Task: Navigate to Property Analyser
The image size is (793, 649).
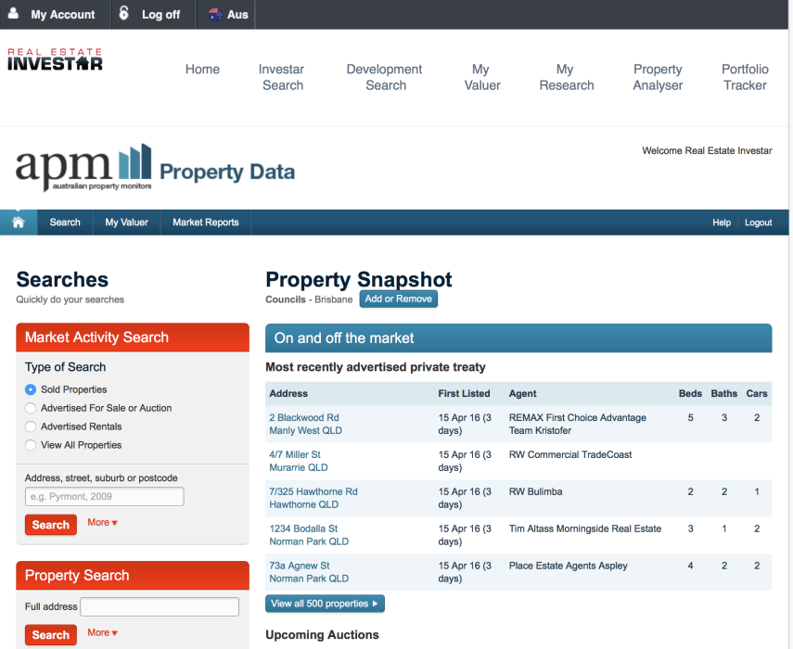Action: pyautogui.click(x=658, y=77)
